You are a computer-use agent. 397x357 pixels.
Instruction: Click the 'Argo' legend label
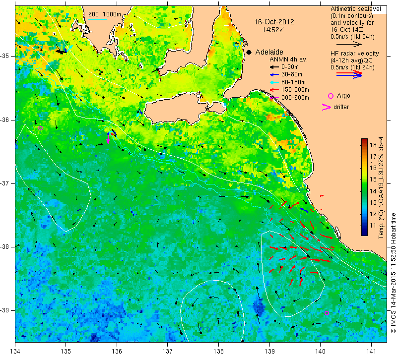click(x=343, y=96)
